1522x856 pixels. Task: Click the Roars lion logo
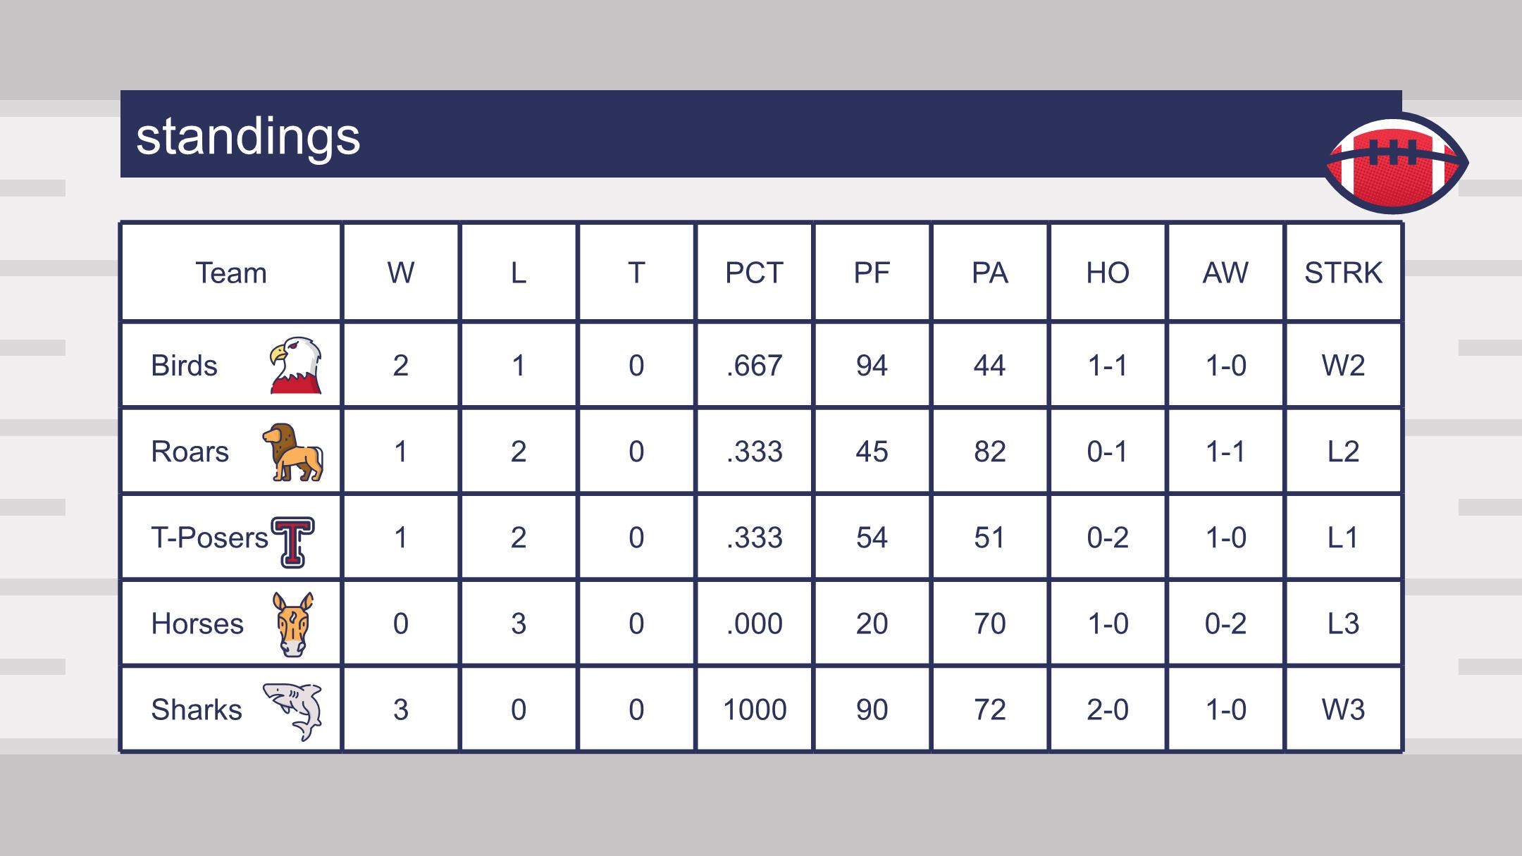tap(293, 452)
